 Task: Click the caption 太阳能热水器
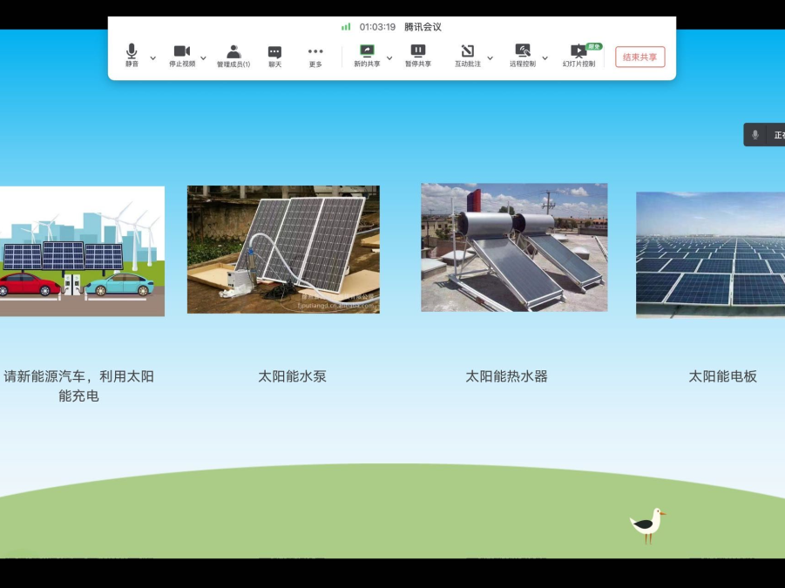(x=507, y=376)
